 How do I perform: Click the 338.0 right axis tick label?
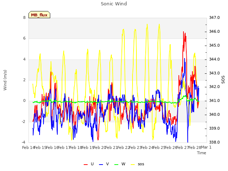[x=214, y=142]
